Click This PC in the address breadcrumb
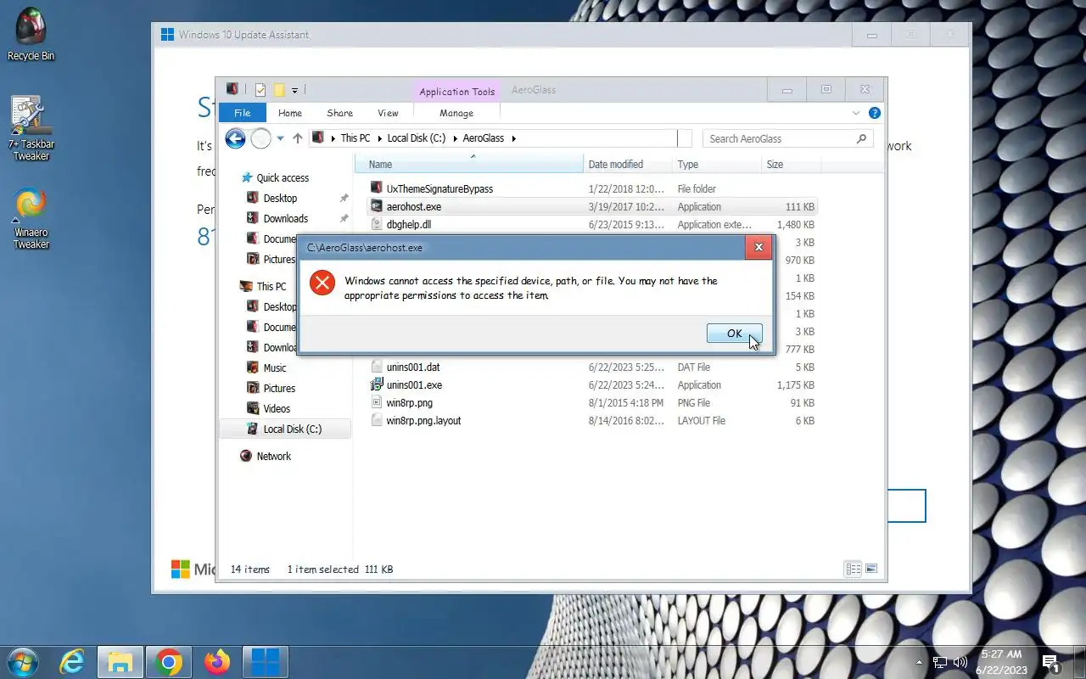Viewport: 1086px width, 679px height. click(x=355, y=138)
